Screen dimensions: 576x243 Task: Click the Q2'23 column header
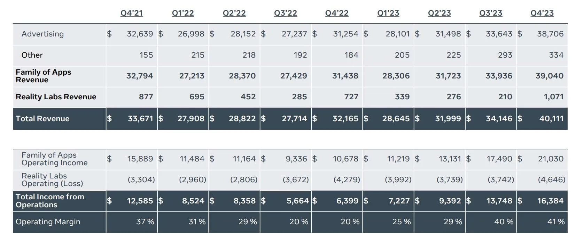(439, 13)
